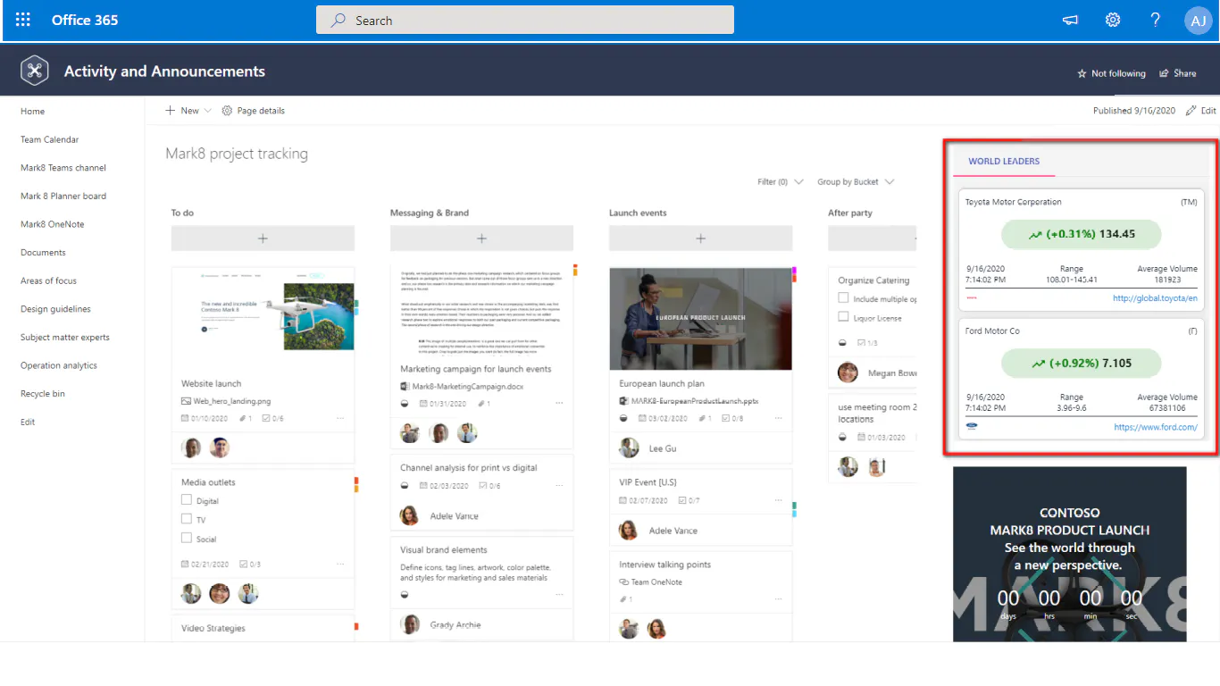Click Grady Archie's avatar

411,624
